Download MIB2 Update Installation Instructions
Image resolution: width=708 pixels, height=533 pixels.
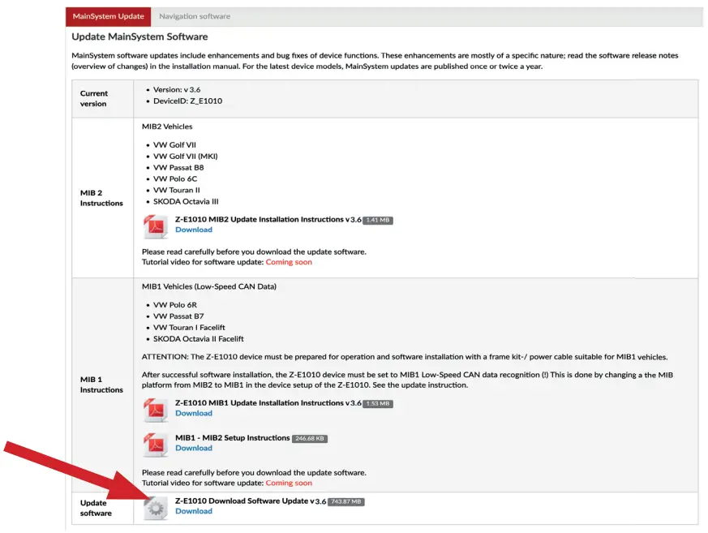pyautogui.click(x=194, y=230)
